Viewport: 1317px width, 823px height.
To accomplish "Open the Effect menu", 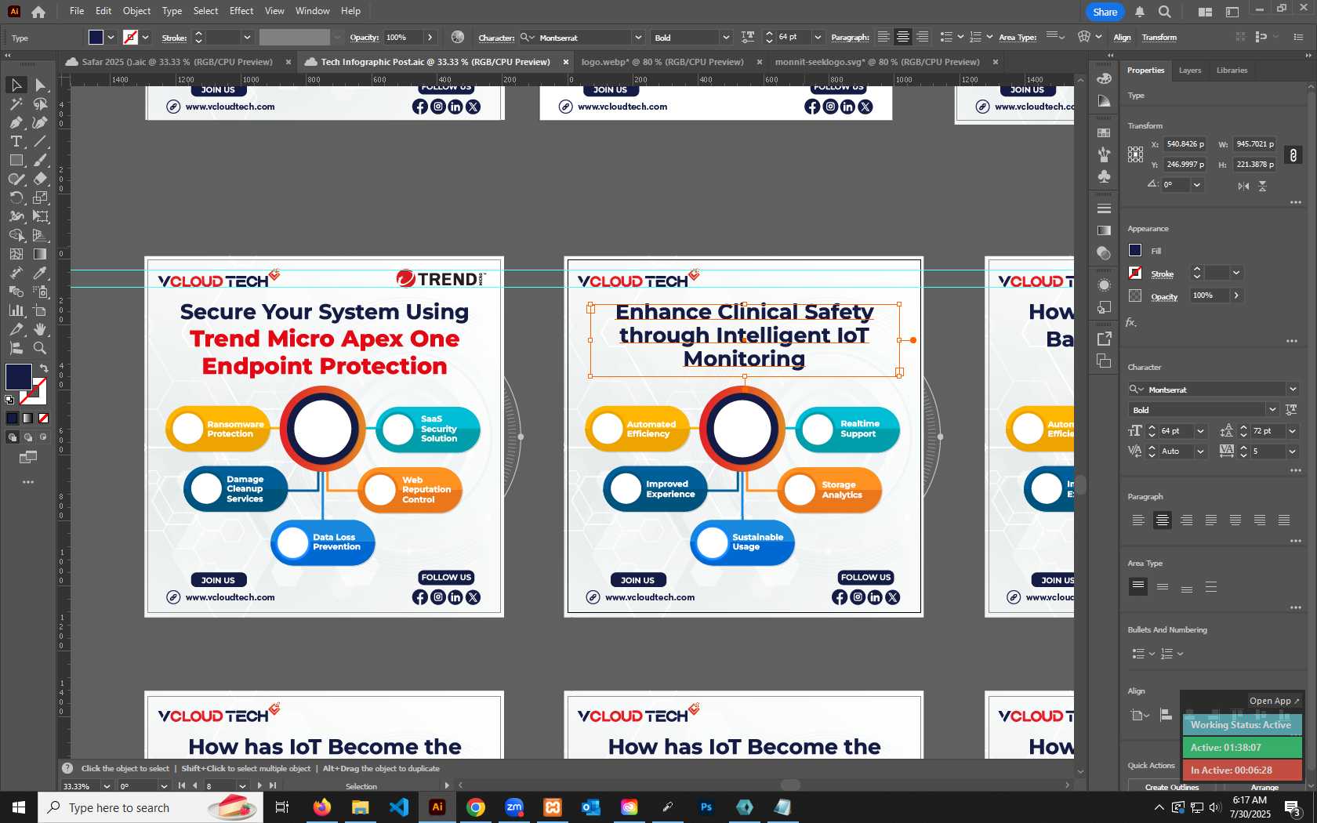I will (241, 11).
